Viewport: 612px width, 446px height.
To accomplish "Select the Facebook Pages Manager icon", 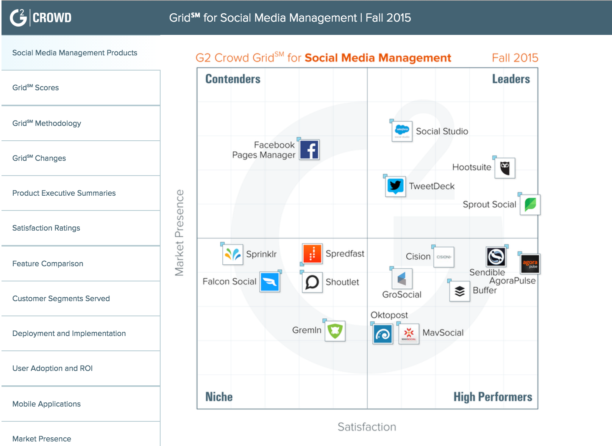I will (309, 150).
